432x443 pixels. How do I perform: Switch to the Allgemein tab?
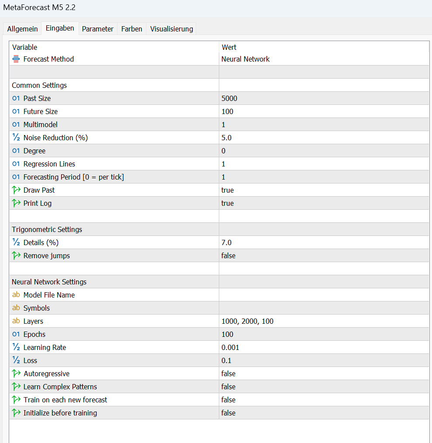(23, 29)
